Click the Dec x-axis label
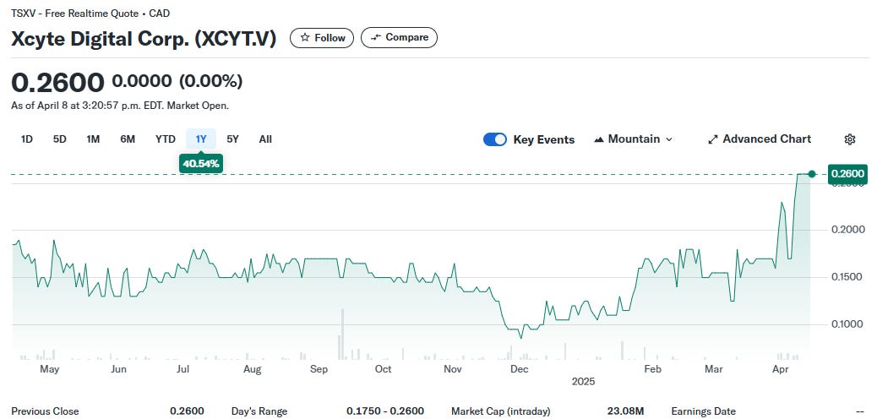This screenshot has width=877, height=419. point(520,369)
